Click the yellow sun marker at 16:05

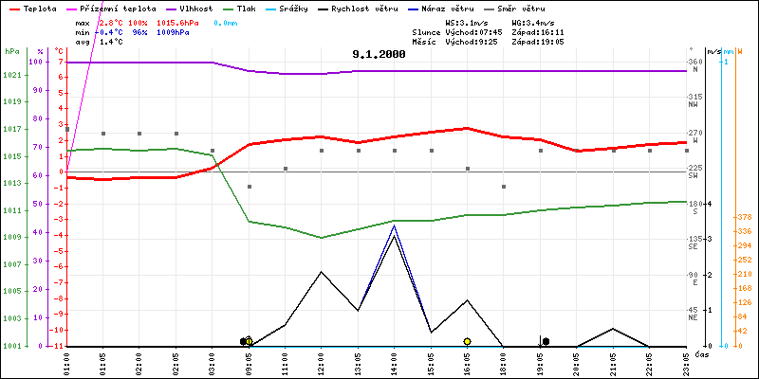pyautogui.click(x=468, y=341)
